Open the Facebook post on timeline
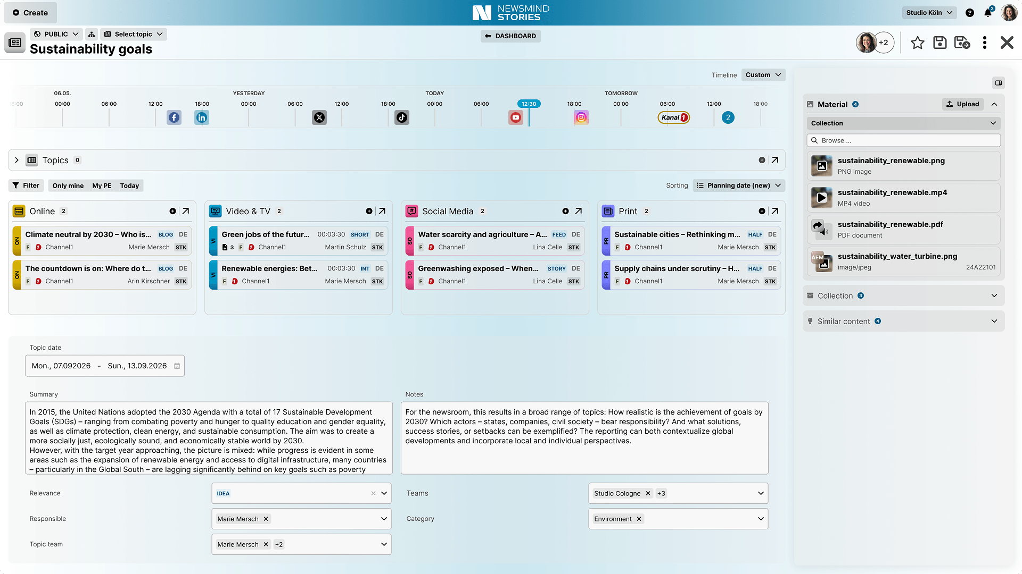Image resolution: width=1022 pixels, height=574 pixels. (174, 117)
